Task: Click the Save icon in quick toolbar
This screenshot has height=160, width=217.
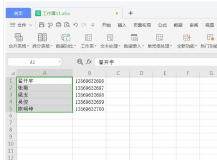Action: tap(42, 25)
